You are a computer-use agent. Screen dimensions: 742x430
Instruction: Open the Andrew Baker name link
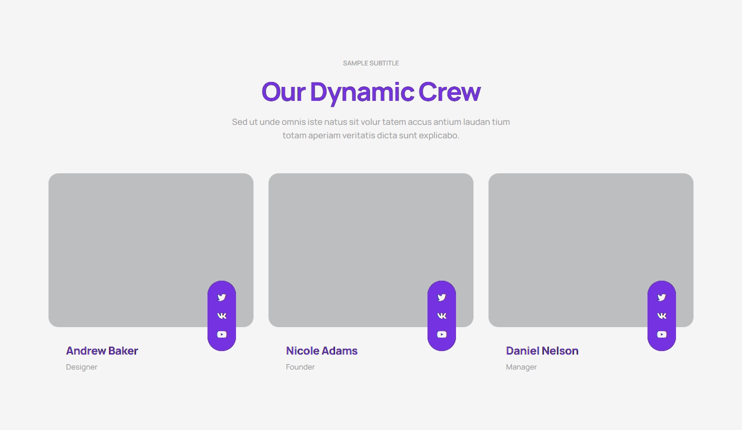click(102, 351)
